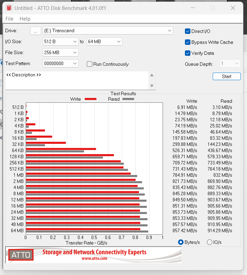The height and width of the screenshot is (275, 247).
Task: Click the 64 MB read value 914.29 MB/s
Action: click(x=220, y=230)
